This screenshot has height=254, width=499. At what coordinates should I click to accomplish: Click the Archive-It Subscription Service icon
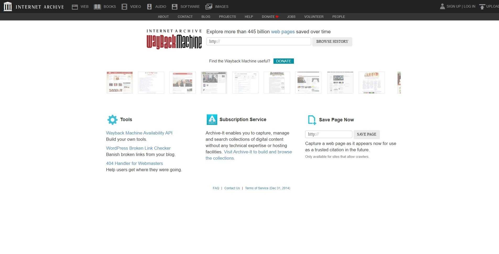pos(212,120)
